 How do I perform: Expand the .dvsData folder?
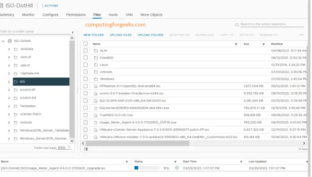coord(9,49)
